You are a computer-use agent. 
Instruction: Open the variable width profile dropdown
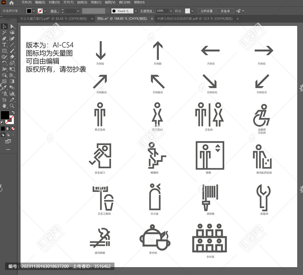[107, 11]
